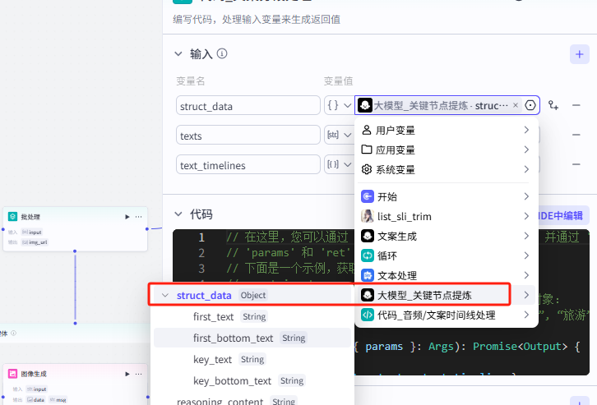Click the variable picker icon in value field
The width and height of the screenshot is (597, 405).
530,105
